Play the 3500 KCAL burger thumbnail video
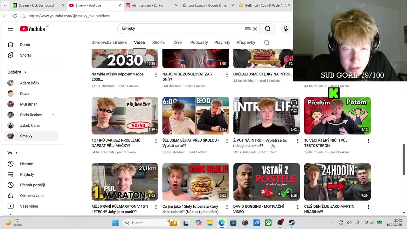The width and height of the screenshot is (407, 229). click(196, 182)
